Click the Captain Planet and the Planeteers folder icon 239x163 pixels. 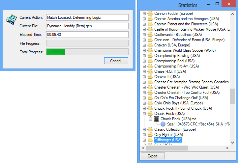click(x=150, y=24)
